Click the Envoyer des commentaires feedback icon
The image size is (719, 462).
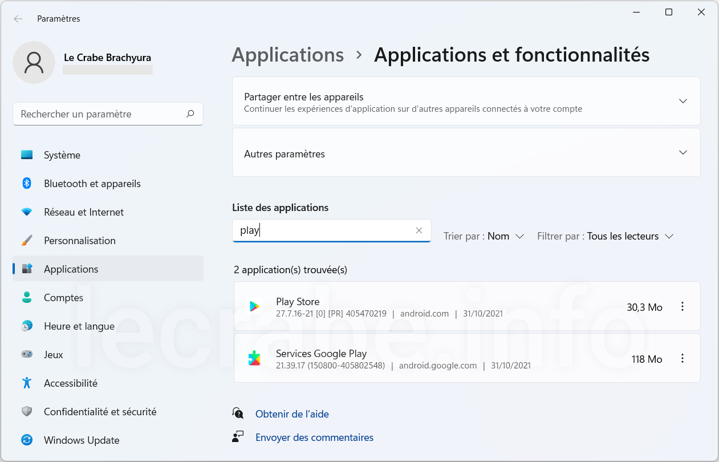pyautogui.click(x=238, y=437)
